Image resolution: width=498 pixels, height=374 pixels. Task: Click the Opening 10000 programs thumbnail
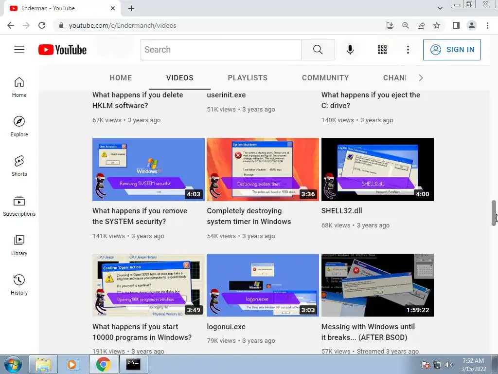(x=148, y=285)
